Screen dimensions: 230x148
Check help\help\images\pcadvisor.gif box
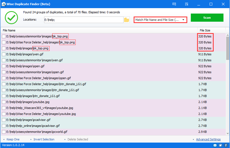click(x=4, y=120)
